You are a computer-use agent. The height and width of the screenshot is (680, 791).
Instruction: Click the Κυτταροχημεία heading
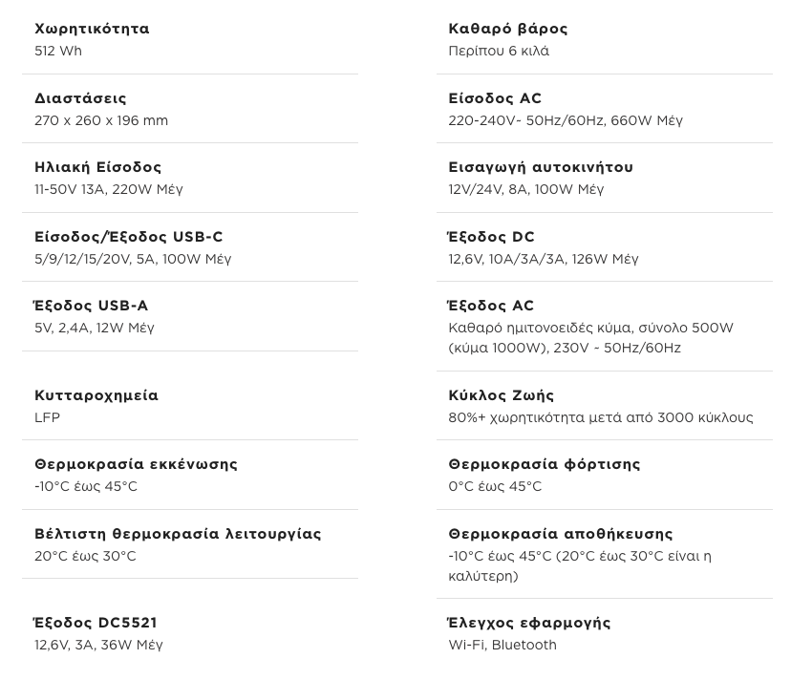coord(96,395)
